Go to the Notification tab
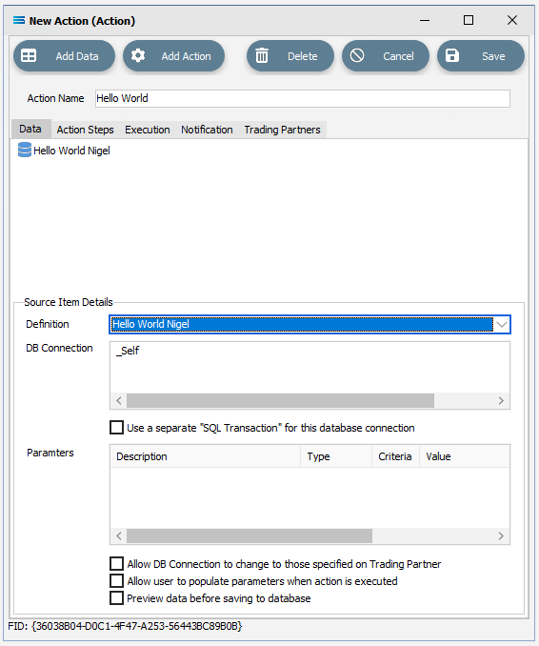This screenshot has height=646, width=539. pyautogui.click(x=207, y=130)
